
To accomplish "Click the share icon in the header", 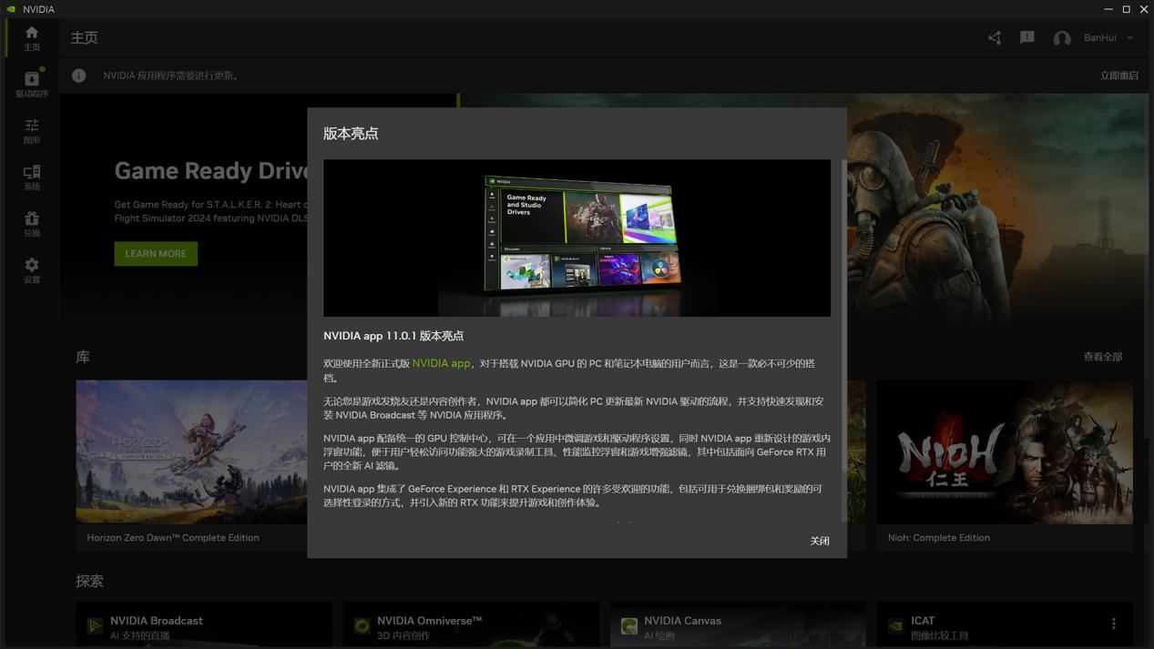I will pos(995,38).
